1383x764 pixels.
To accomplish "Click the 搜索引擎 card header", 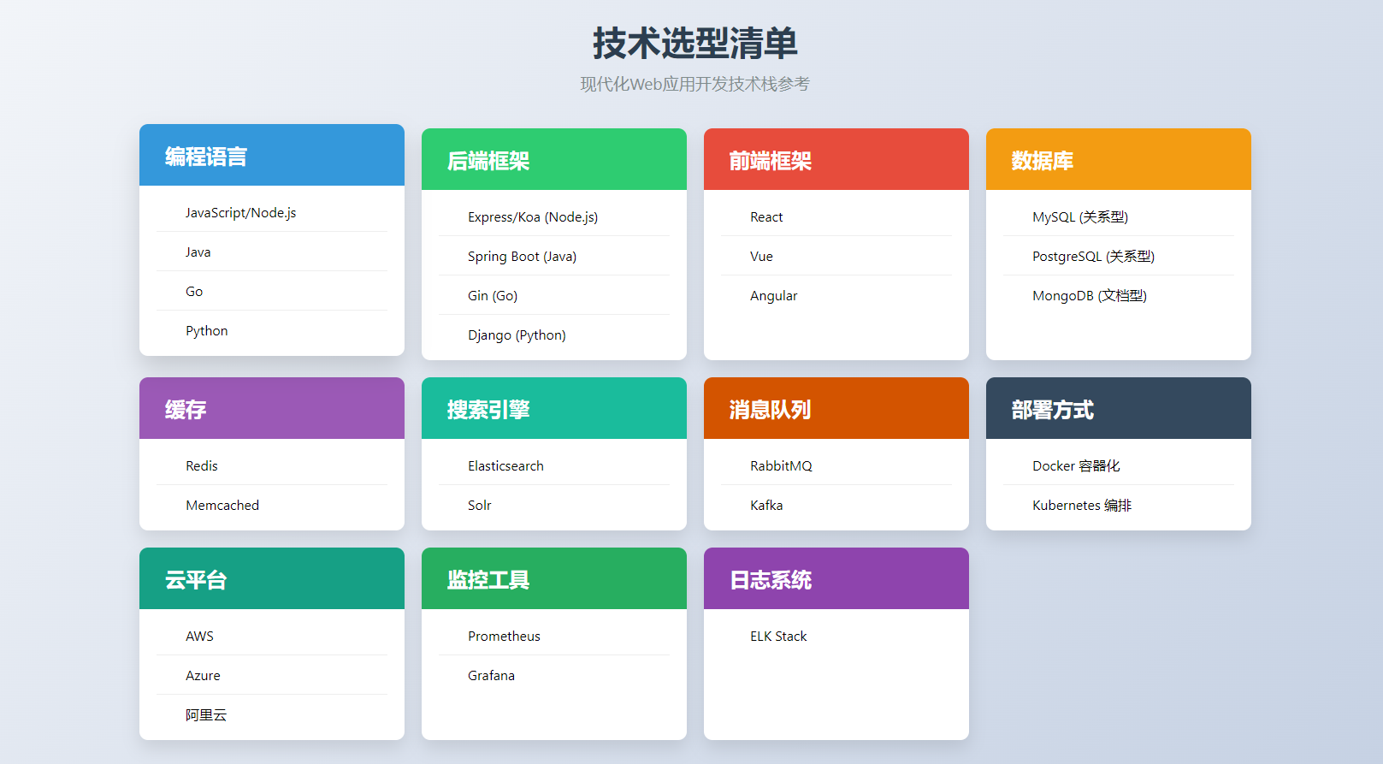I will point(554,408).
